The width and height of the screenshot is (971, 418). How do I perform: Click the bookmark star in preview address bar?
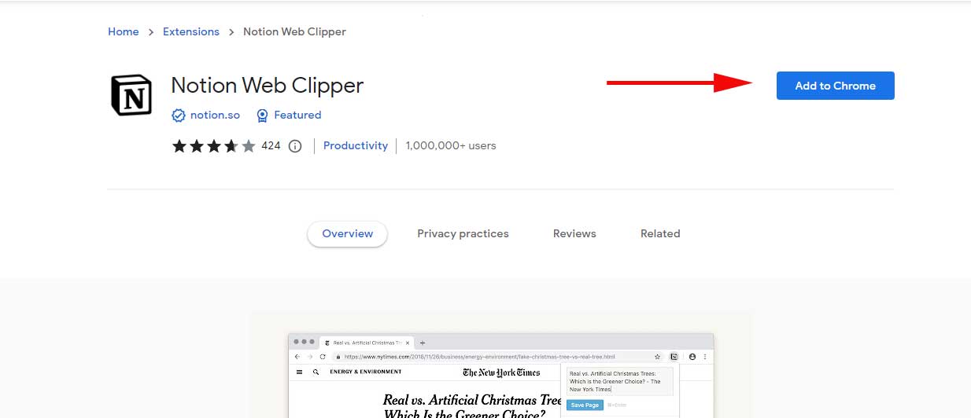pos(657,357)
